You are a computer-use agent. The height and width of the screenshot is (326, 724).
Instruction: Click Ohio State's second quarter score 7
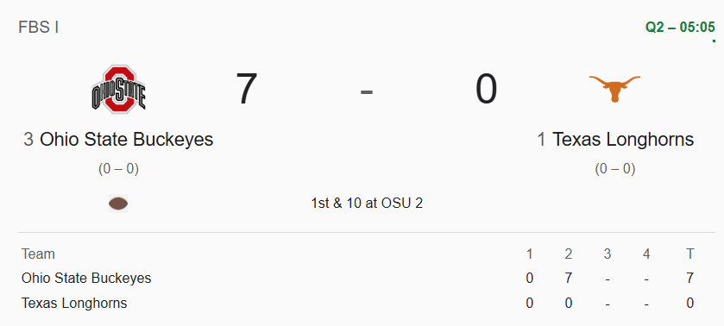(x=569, y=278)
